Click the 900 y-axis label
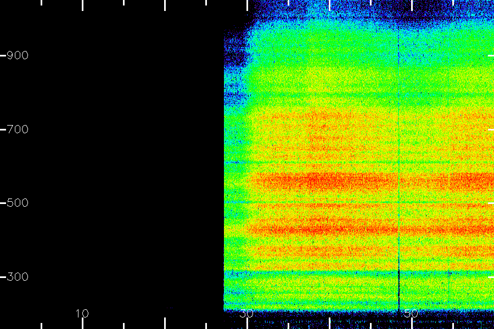Screen dimensions: 494x329 pyautogui.click(x=18, y=55)
